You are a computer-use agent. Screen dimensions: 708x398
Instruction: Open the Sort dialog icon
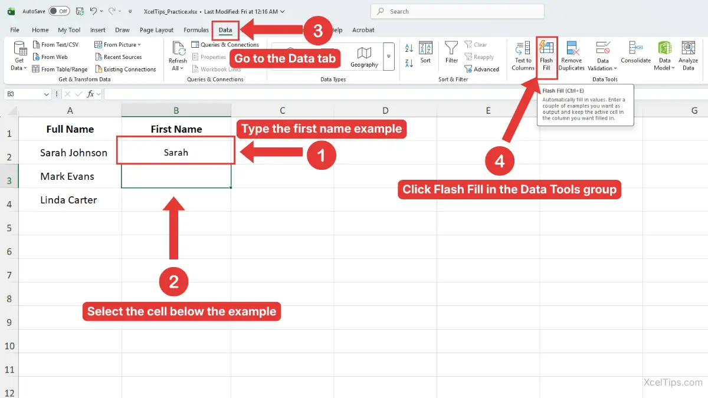[x=425, y=52]
